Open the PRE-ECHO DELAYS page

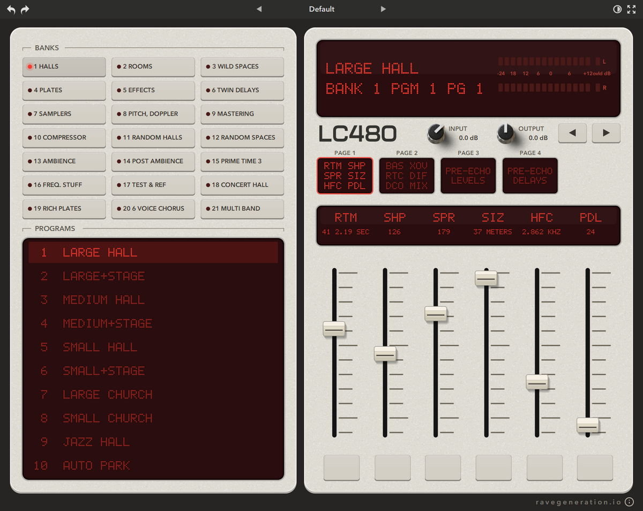[x=530, y=175]
